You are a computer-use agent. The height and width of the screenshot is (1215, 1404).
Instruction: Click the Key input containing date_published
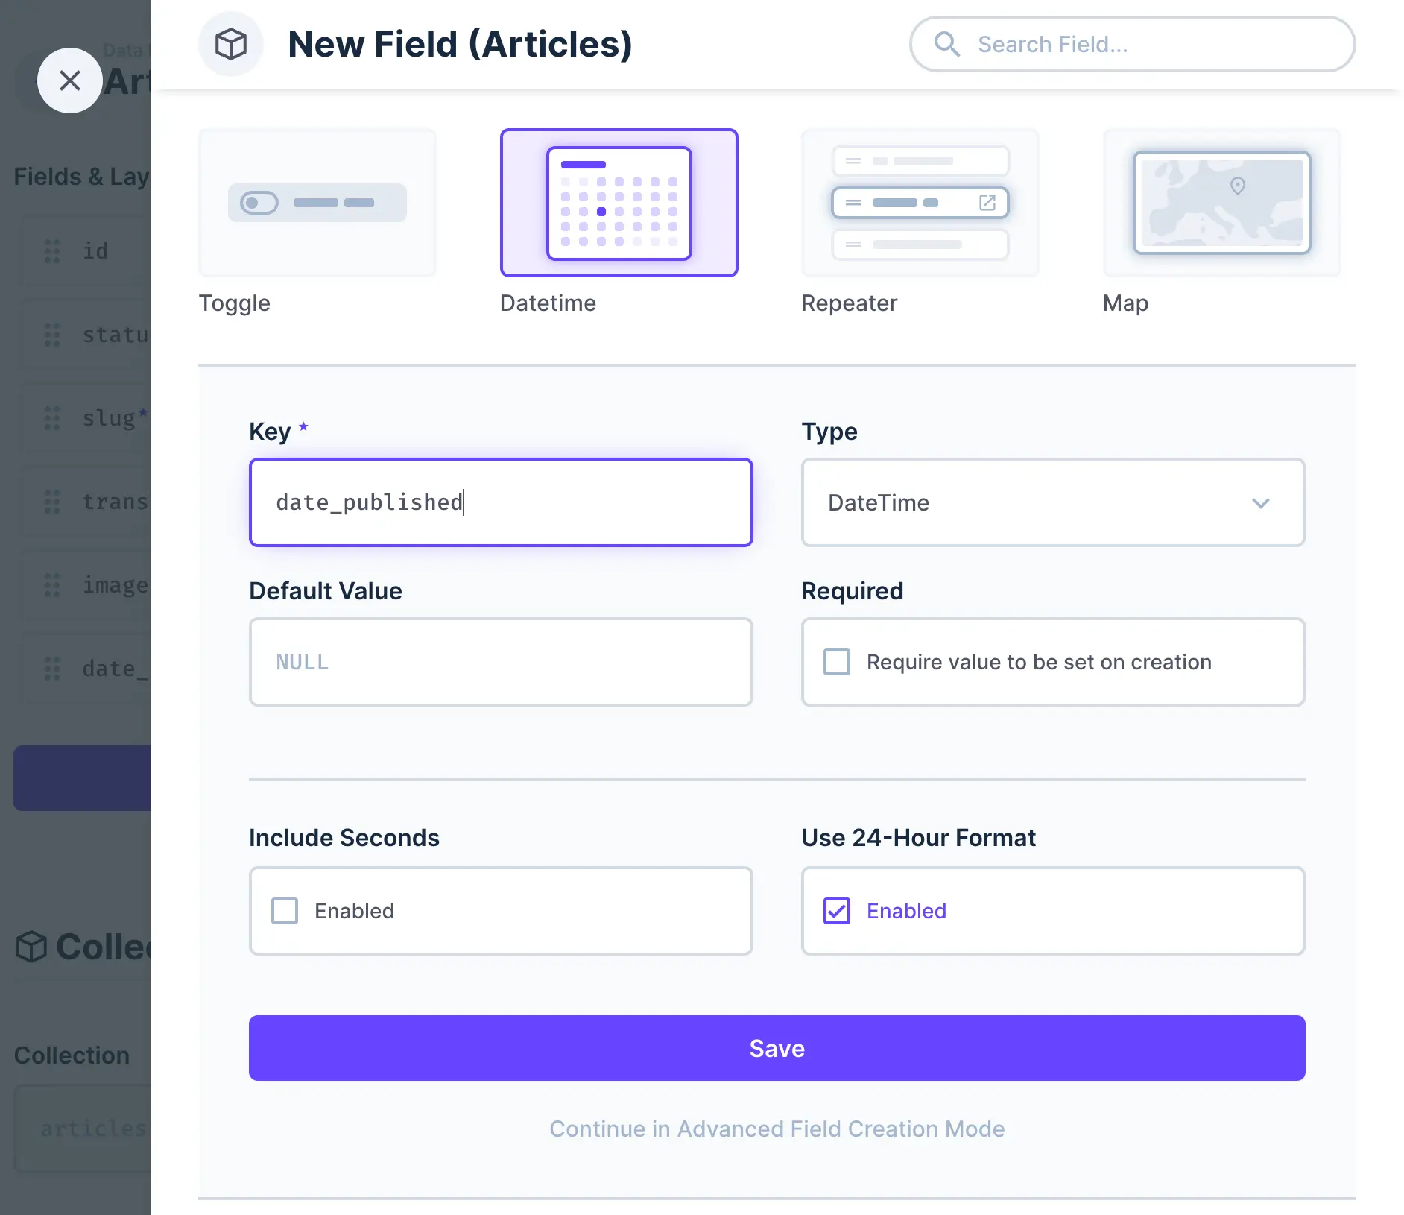[x=500, y=502]
